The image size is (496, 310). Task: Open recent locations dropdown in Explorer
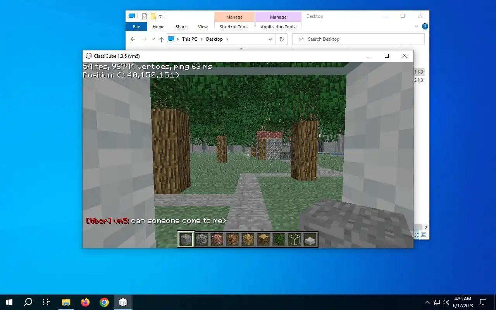pos(153,39)
